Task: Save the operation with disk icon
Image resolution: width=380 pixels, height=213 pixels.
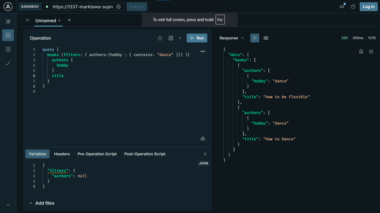Action: pos(171,38)
